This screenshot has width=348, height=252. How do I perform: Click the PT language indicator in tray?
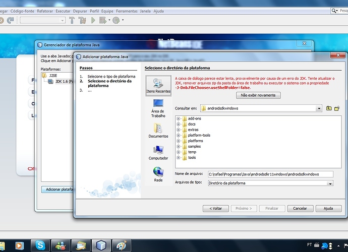click(x=309, y=244)
